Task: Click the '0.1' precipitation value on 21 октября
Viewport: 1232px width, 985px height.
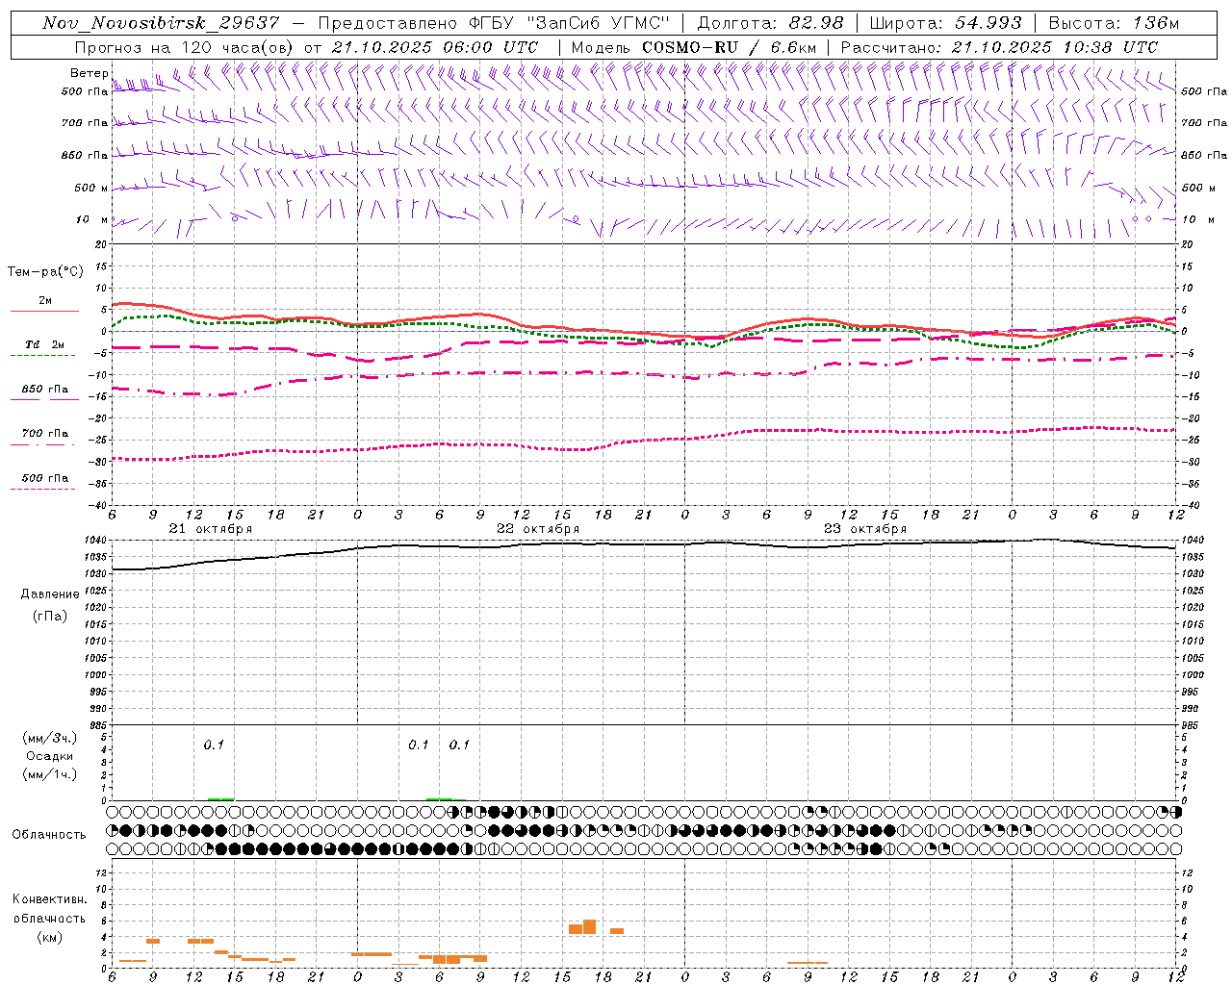Action: point(214,745)
